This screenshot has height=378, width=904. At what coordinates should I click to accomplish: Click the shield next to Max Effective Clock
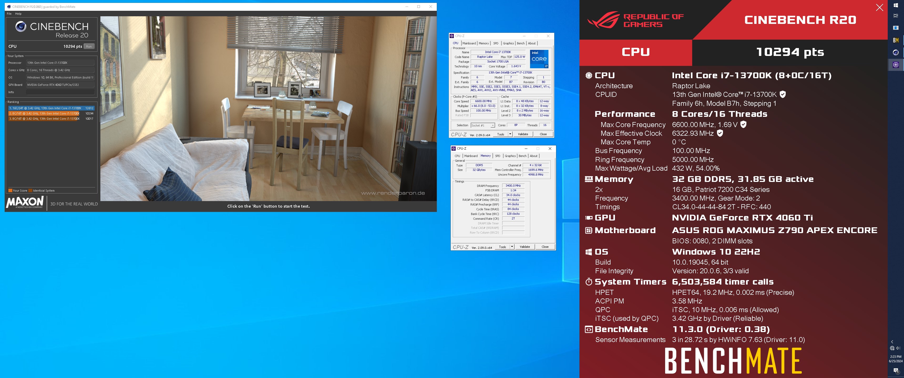coord(720,133)
